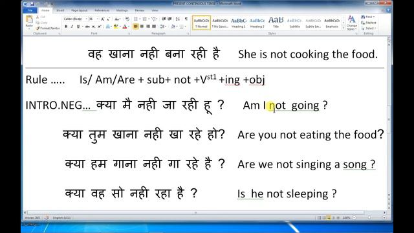The image size is (414, 233).
Task: Activate the Format Painter tool
Action: click(x=48, y=28)
